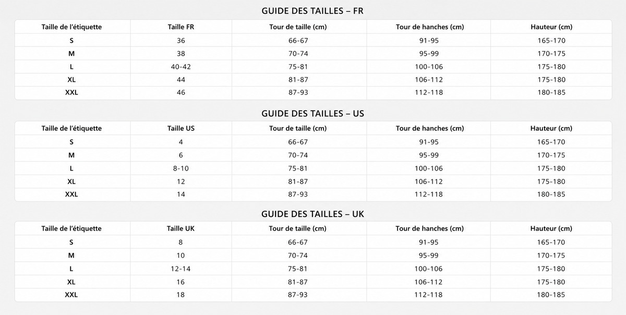Click the XXL label in FR table
The image size is (626, 315).
tap(71, 92)
